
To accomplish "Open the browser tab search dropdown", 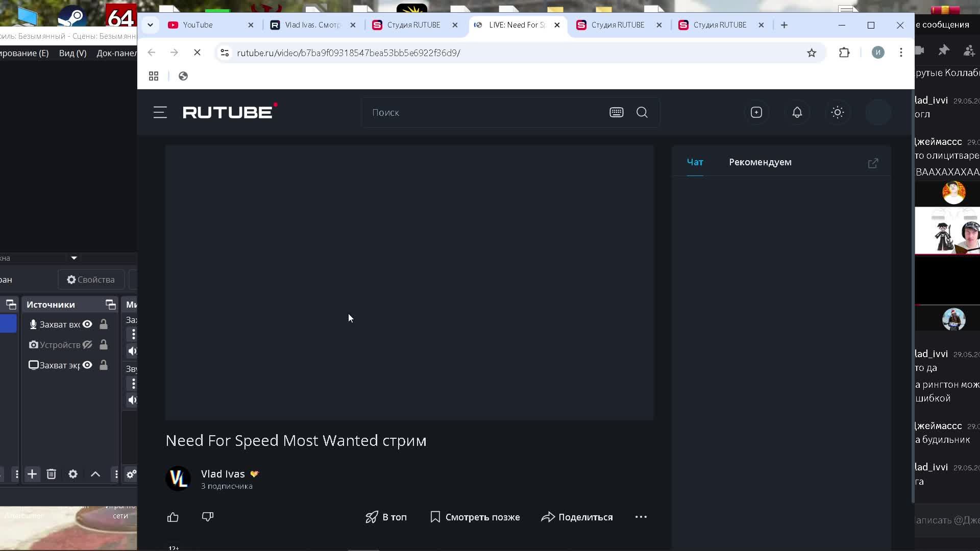I will [x=150, y=25].
